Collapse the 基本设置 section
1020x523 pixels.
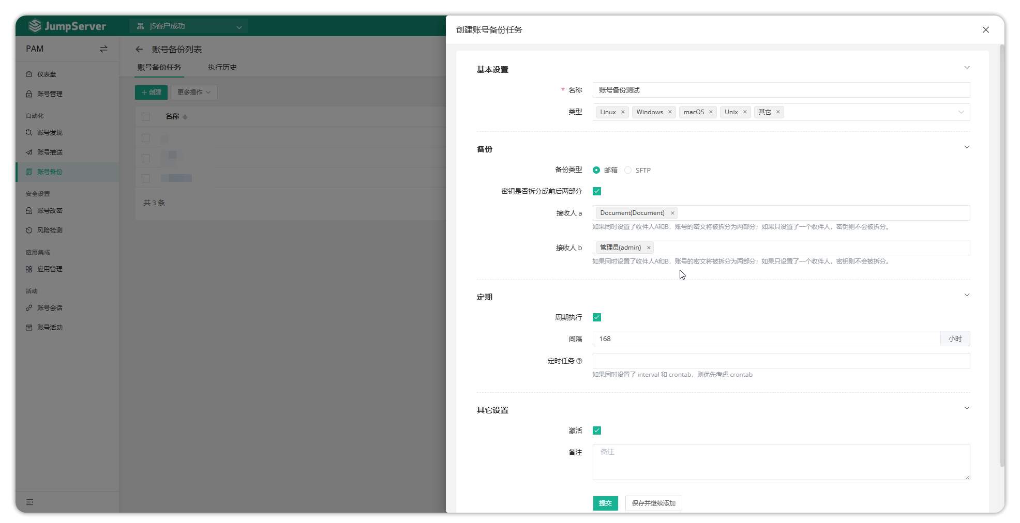pyautogui.click(x=966, y=68)
